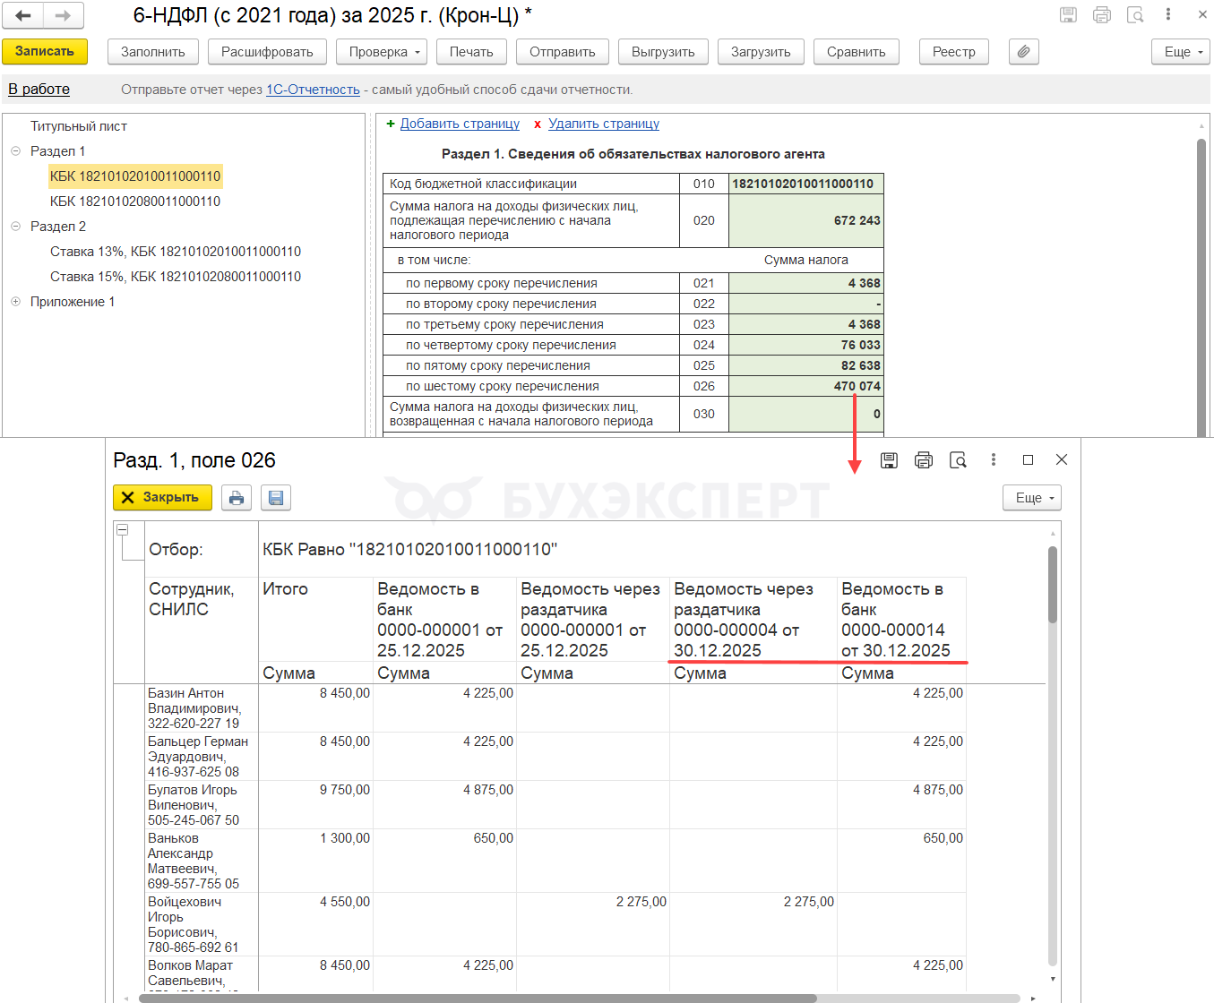The height and width of the screenshot is (1003, 1214).
Task: Click the Добавить страницу link
Action: click(x=460, y=124)
